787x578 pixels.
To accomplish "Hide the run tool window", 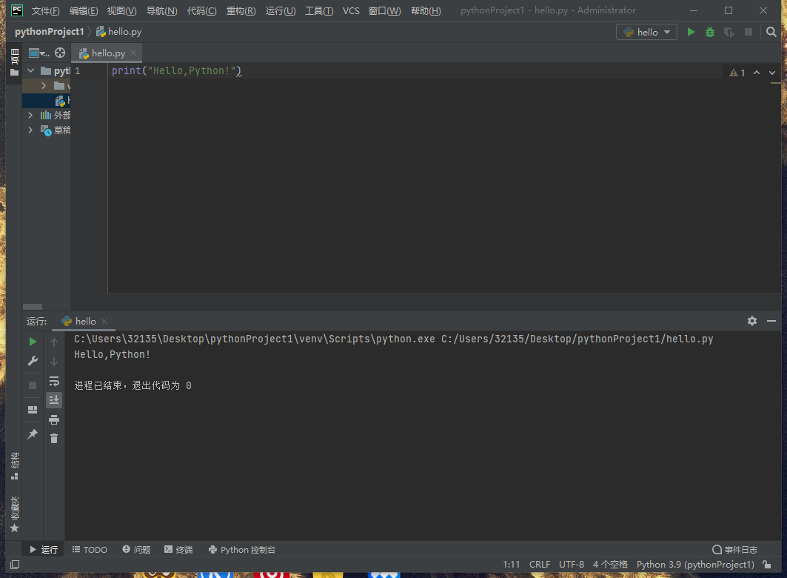I will click(x=771, y=321).
